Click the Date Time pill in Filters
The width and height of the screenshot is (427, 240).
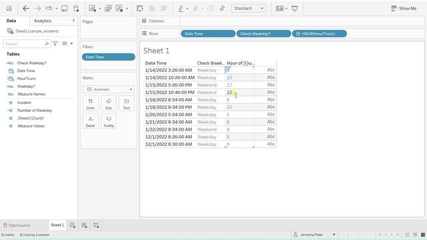pos(108,57)
